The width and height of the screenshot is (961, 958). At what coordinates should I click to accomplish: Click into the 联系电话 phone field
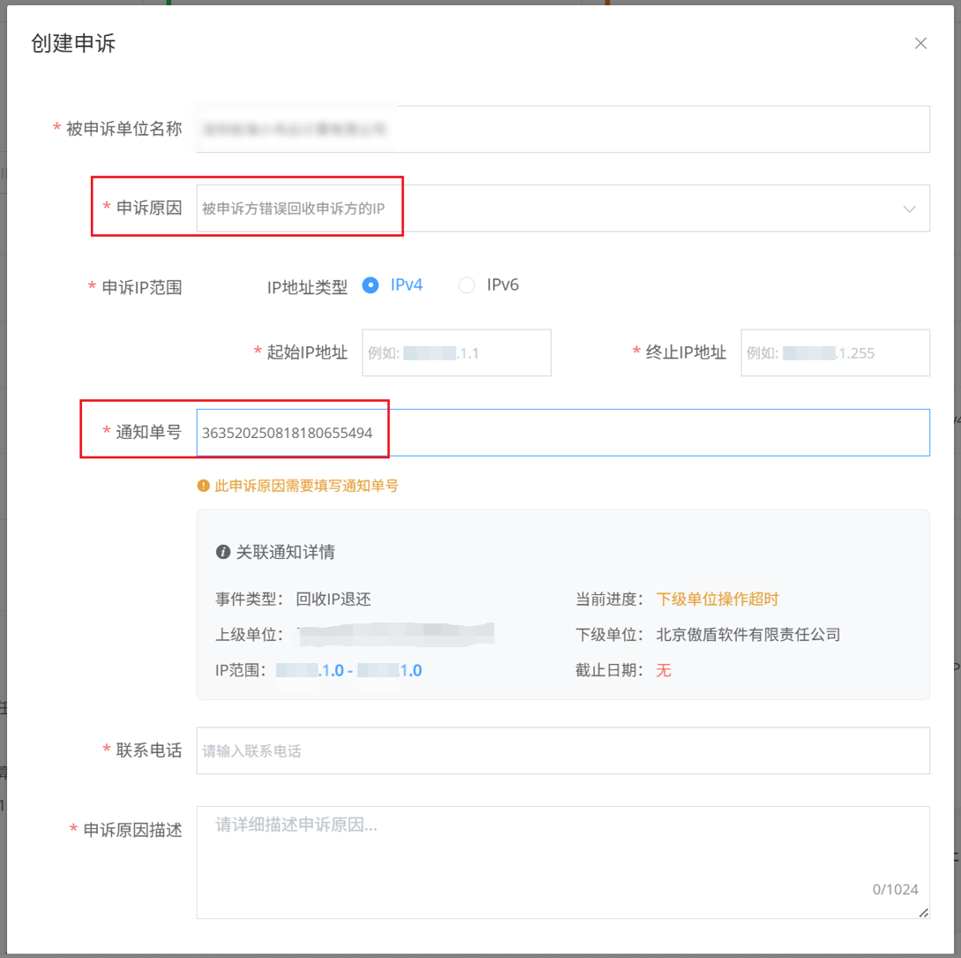[x=562, y=751]
